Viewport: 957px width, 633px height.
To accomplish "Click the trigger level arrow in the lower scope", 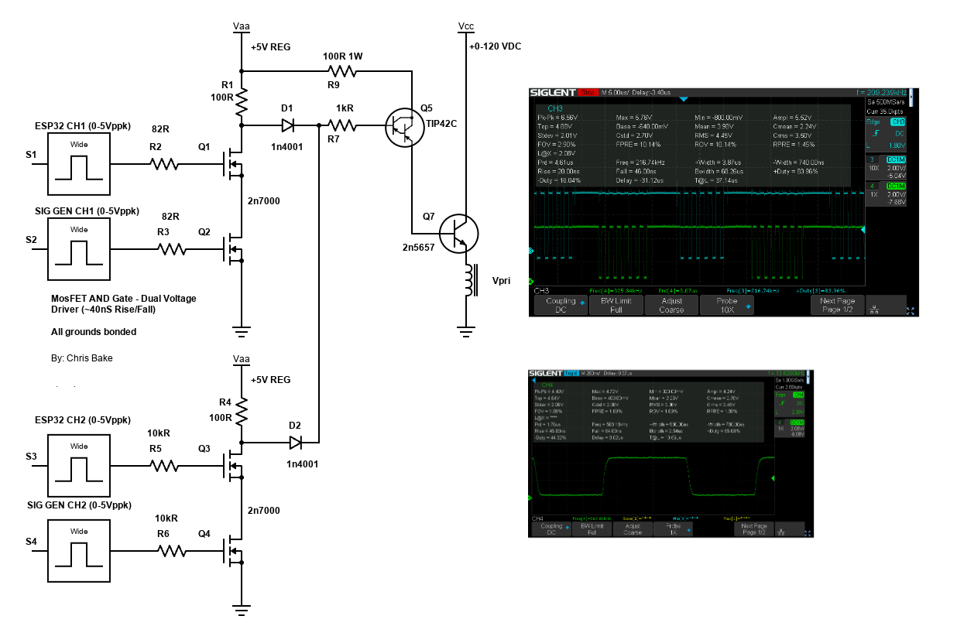I will (771, 479).
